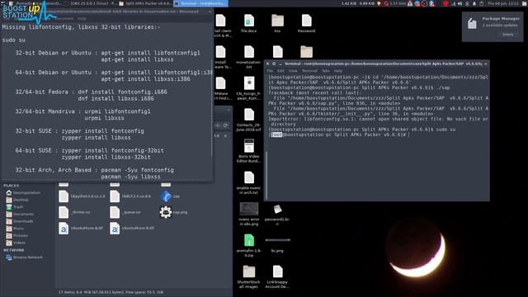528x297 pixels.
Task: Open the terminal Tabs menu
Action: (x=326, y=71)
